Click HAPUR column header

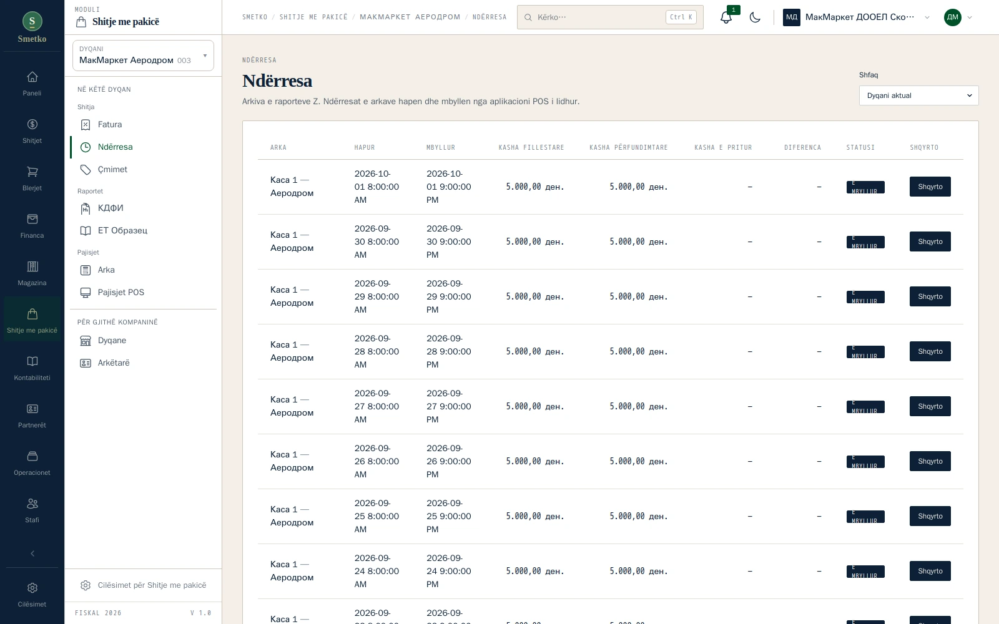click(x=365, y=148)
